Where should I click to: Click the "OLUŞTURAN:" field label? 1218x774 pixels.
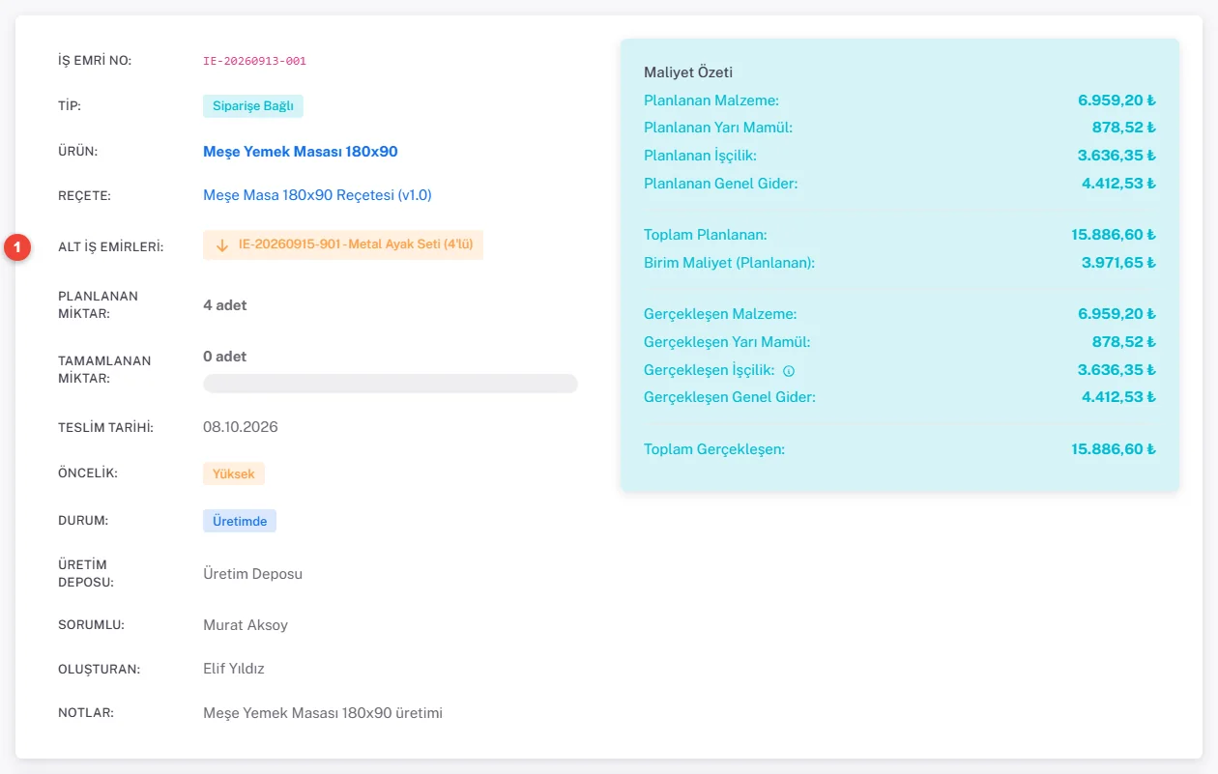99,669
